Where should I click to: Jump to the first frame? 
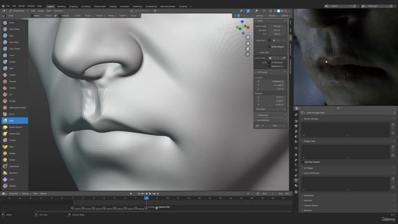point(139,194)
